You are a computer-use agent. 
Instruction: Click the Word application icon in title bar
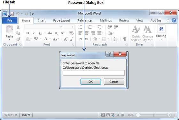tap(5, 14)
